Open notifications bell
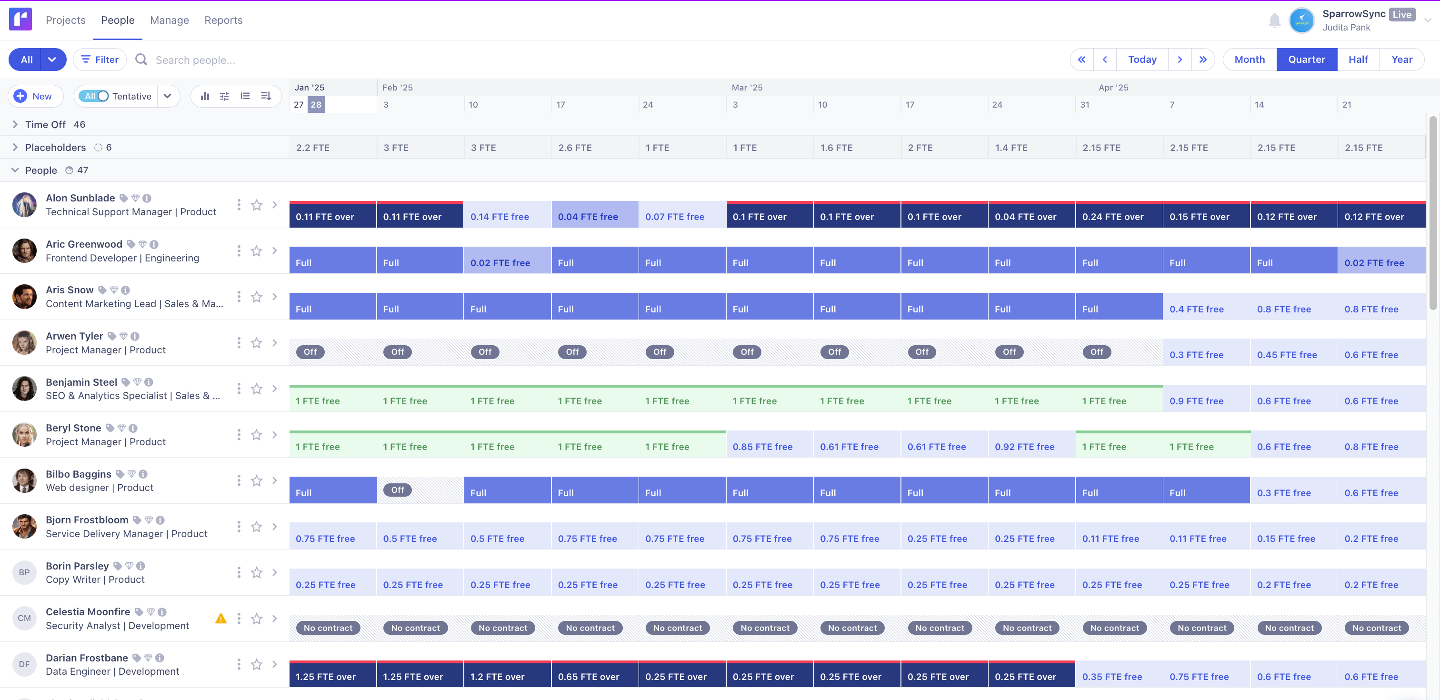The height and width of the screenshot is (700, 1440). point(1274,20)
